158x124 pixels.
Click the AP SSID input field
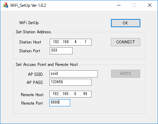[x=74, y=74]
